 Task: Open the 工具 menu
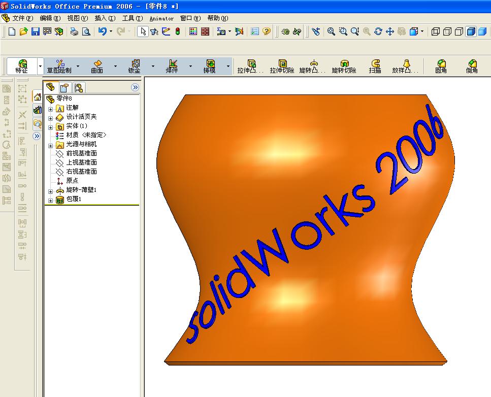[x=133, y=18]
